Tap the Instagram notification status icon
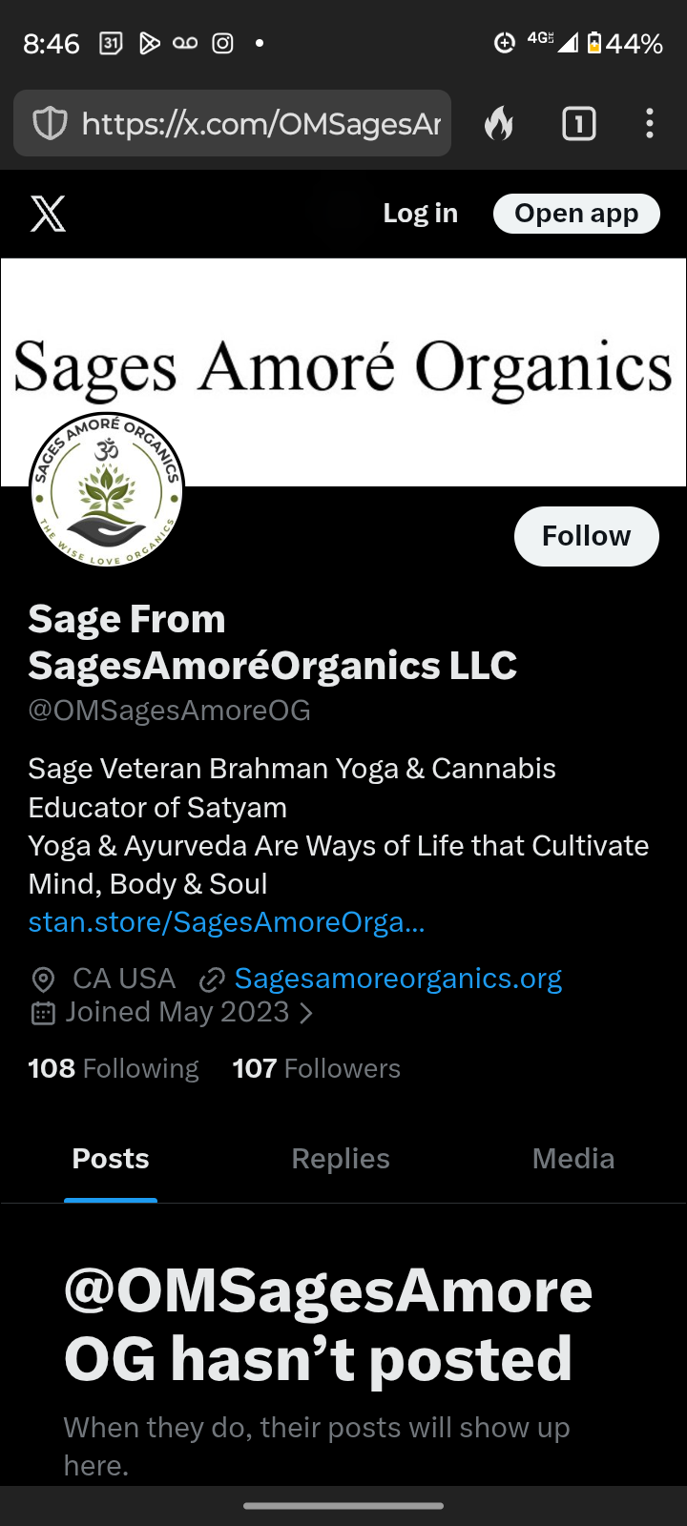The width and height of the screenshot is (687, 1526). point(222,43)
